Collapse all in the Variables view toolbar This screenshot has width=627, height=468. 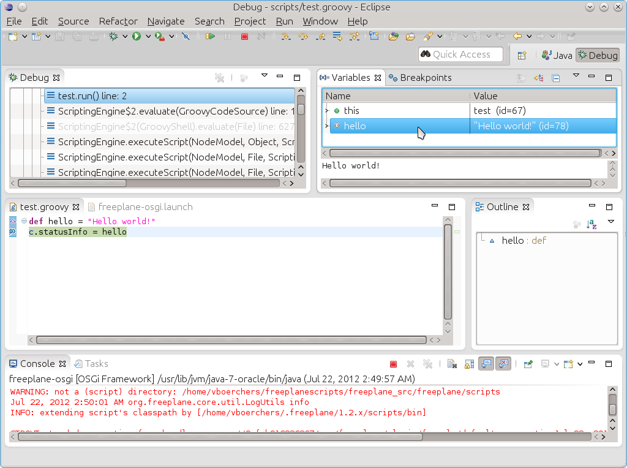point(555,78)
